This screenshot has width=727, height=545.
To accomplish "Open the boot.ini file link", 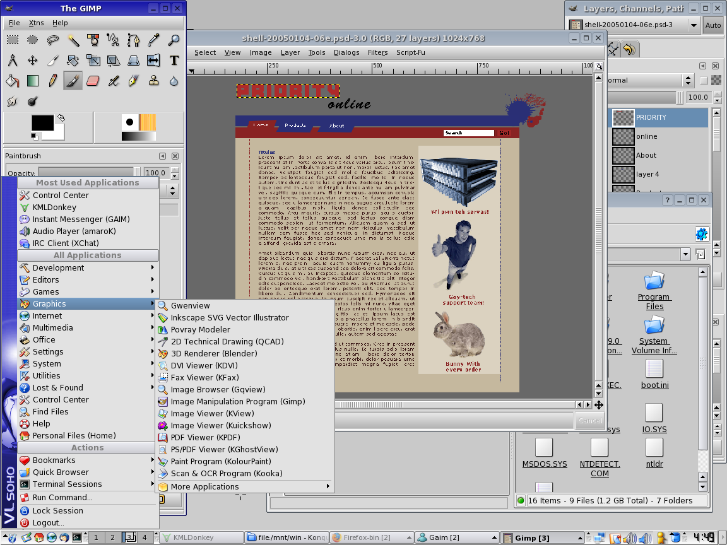I will (x=654, y=385).
